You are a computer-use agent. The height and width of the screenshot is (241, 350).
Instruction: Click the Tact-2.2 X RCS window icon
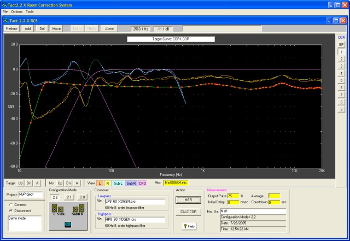pos(6,21)
